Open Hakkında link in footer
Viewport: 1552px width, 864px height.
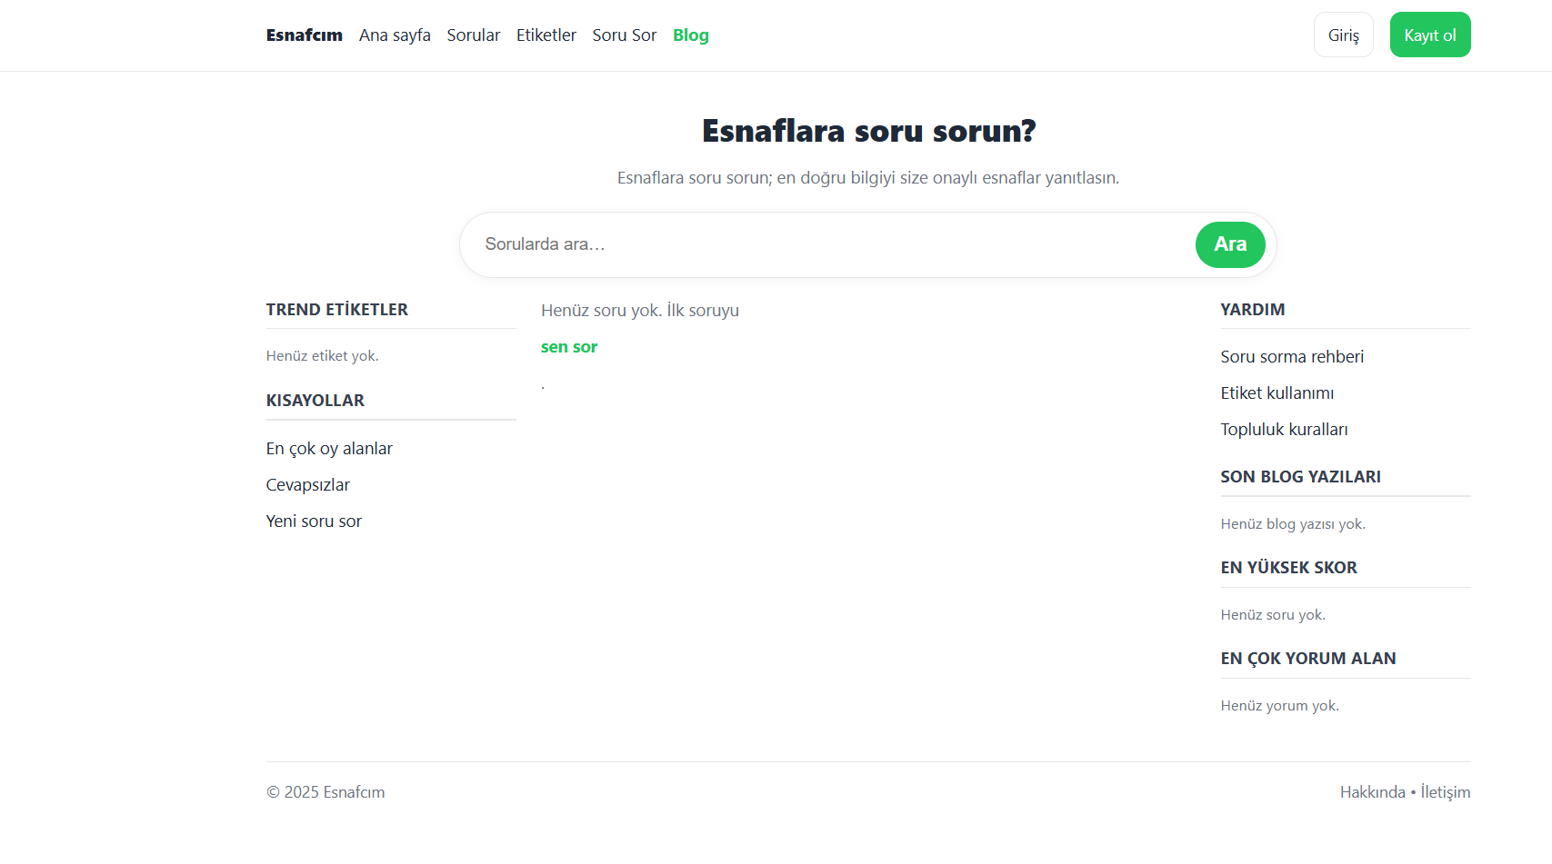pyautogui.click(x=1372, y=792)
